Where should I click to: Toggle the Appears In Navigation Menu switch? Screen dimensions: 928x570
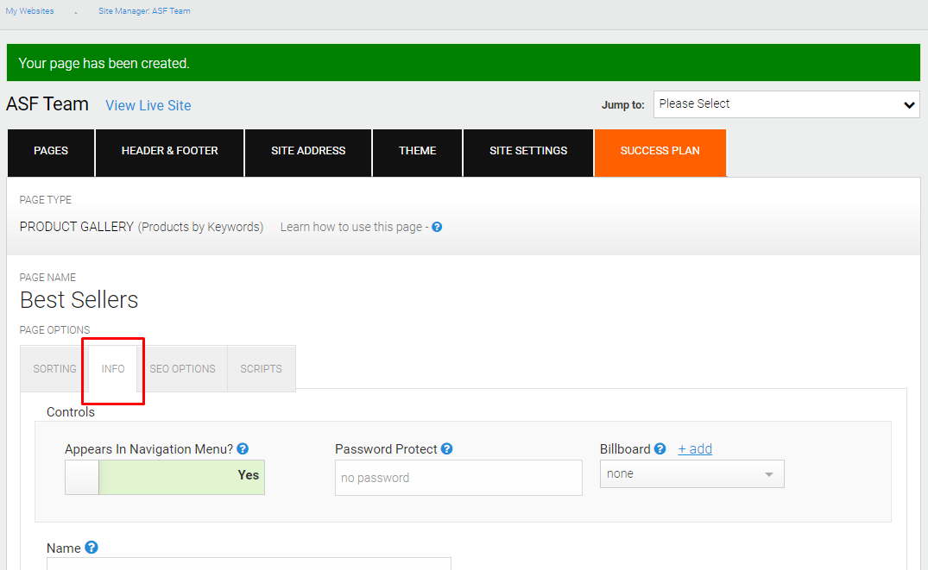point(165,477)
